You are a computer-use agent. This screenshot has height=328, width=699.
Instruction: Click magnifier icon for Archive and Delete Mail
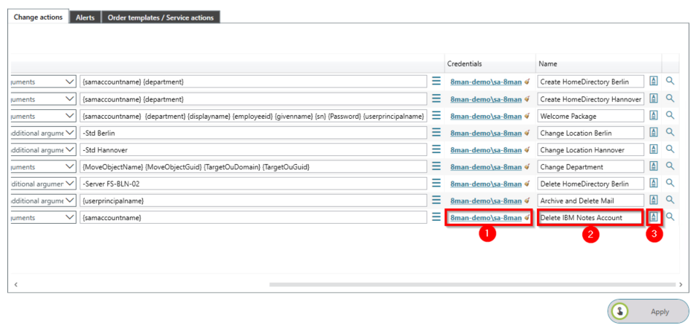(x=670, y=200)
